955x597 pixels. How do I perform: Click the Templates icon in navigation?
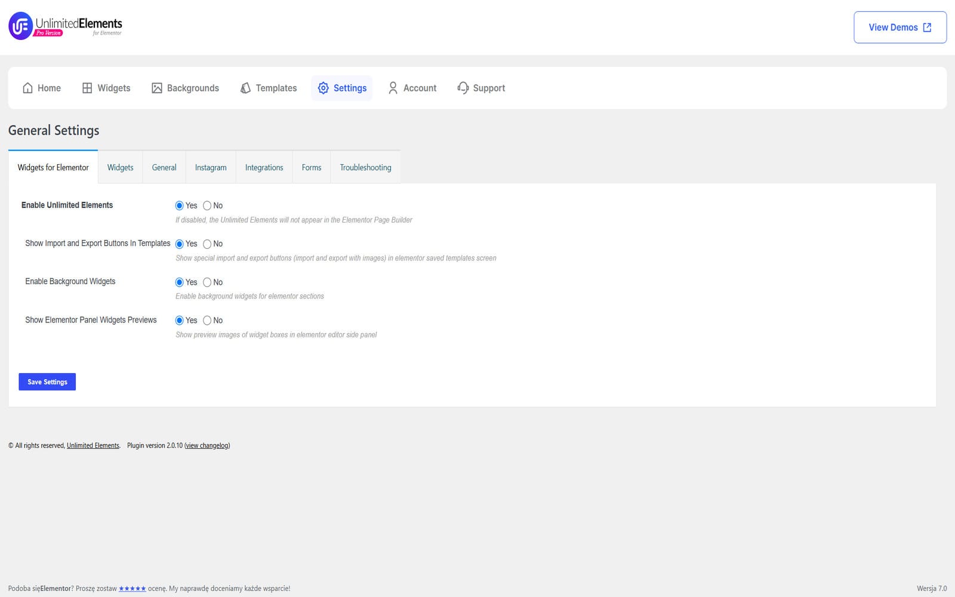tap(245, 88)
